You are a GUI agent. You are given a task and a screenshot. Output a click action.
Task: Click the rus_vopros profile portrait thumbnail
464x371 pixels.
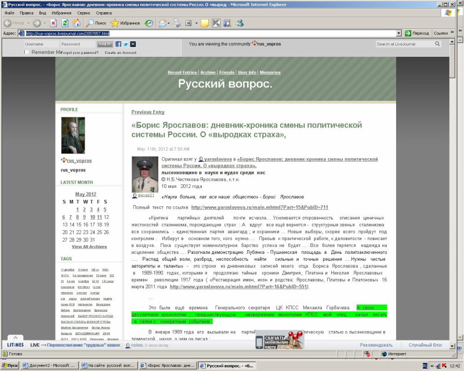[73, 135]
